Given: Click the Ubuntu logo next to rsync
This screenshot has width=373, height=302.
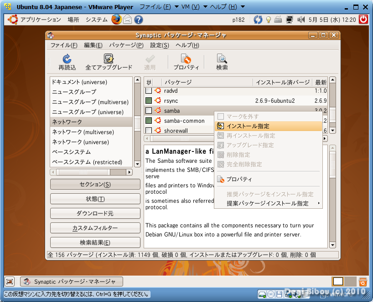Looking at the screenshot, I should (158, 101).
